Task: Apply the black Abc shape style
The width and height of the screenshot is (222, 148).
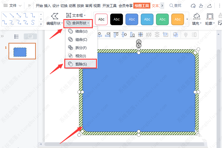Action: click(x=117, y=19)
